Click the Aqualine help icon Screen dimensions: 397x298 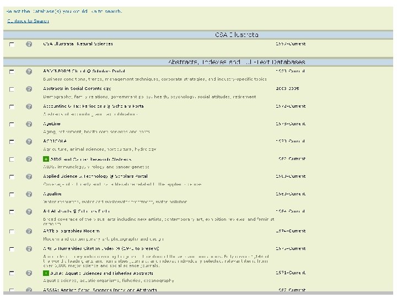click(x=29, y=194)
